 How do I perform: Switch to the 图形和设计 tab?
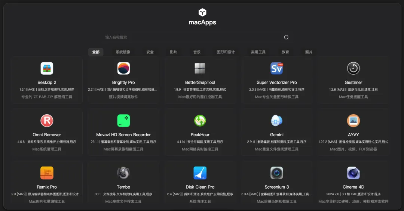[226, 52]
